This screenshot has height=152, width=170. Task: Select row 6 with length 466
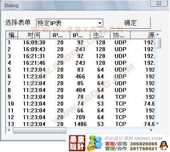point(80,76)
